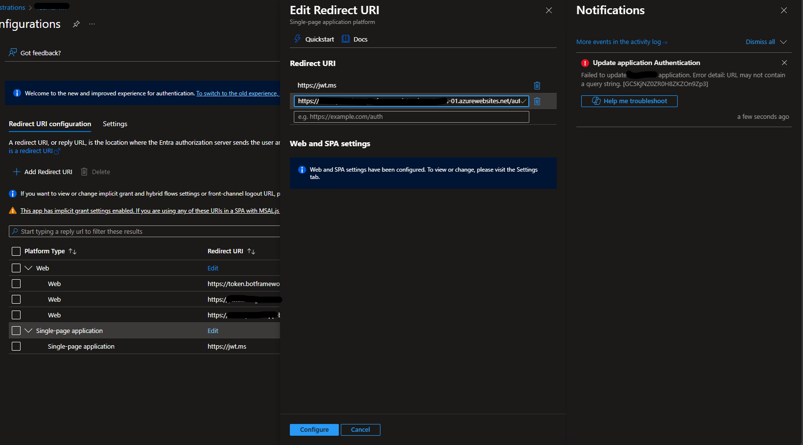Close the Edit Redirect URI panel
Image resolution: width=803 pixels, height=445 pixels.
click(x=549, y=10)
